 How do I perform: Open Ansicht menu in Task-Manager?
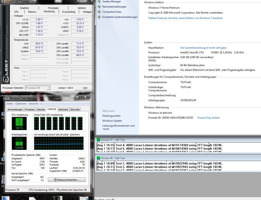pos(33,103)
